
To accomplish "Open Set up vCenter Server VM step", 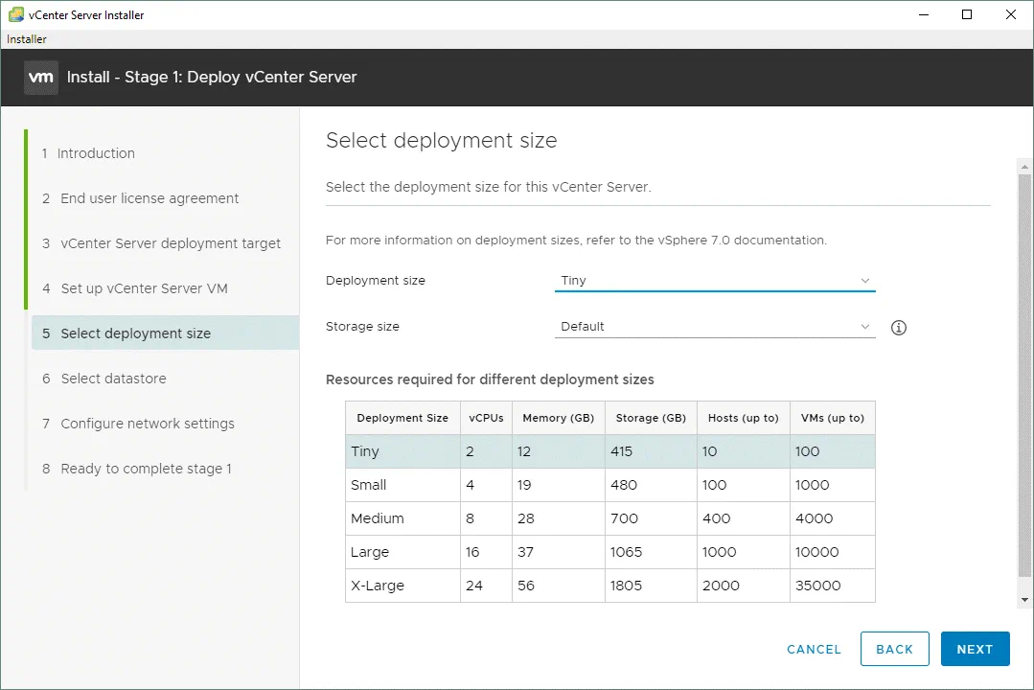I will coord(144,288).
